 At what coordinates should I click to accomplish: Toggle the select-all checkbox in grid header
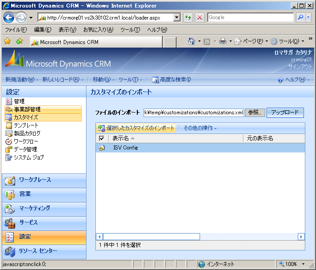pyautogui.click(x=102, y=138)
